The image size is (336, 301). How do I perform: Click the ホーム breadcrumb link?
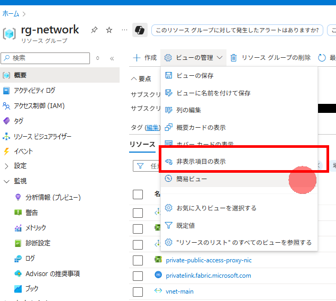(x=11, y=14)
